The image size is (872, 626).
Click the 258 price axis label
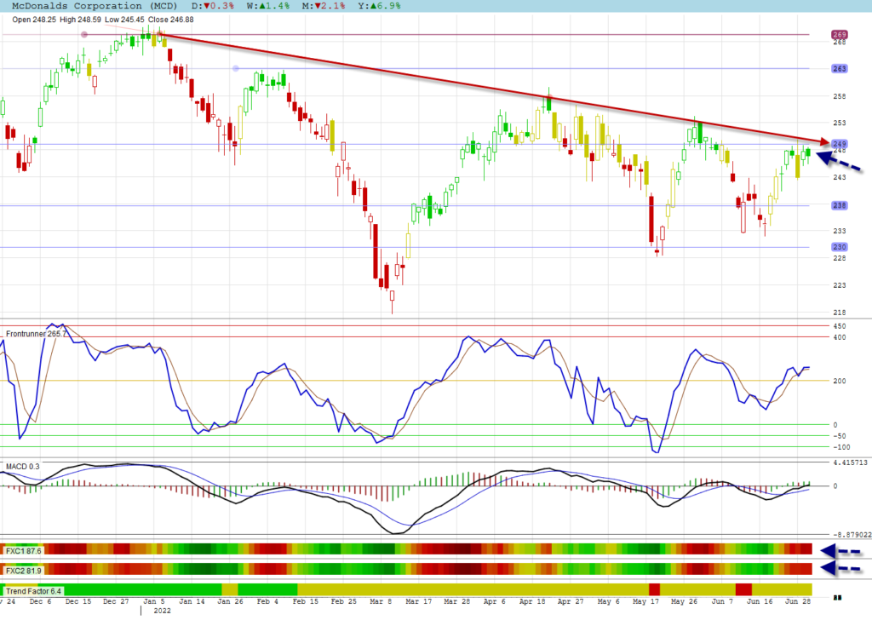tap(839, 96)
